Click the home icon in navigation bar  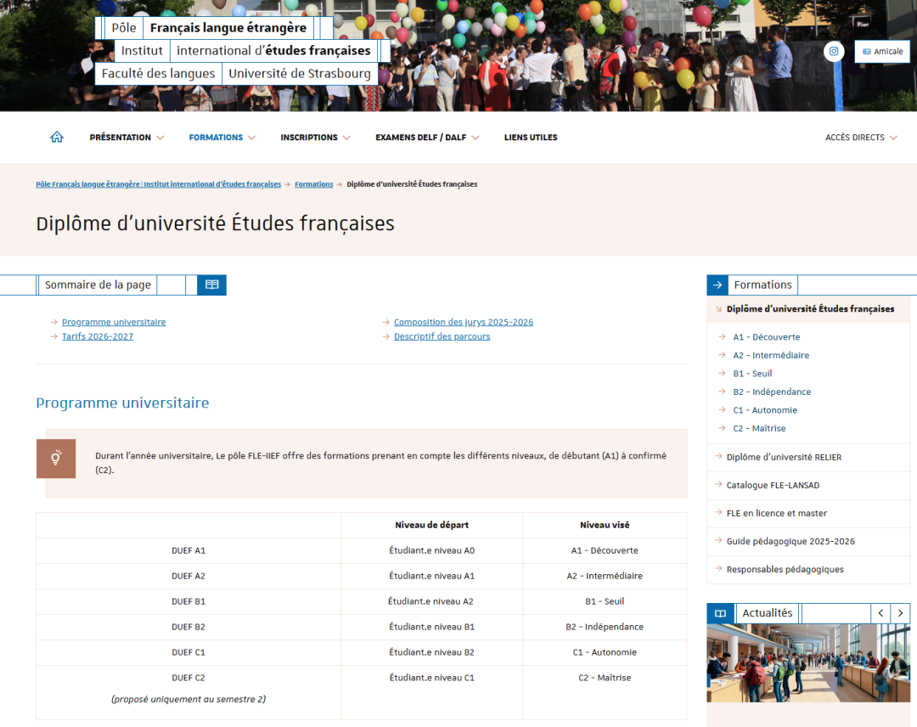(57, 138)
